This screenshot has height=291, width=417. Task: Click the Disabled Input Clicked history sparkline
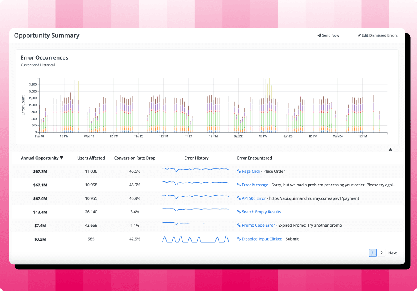point(195,239)
